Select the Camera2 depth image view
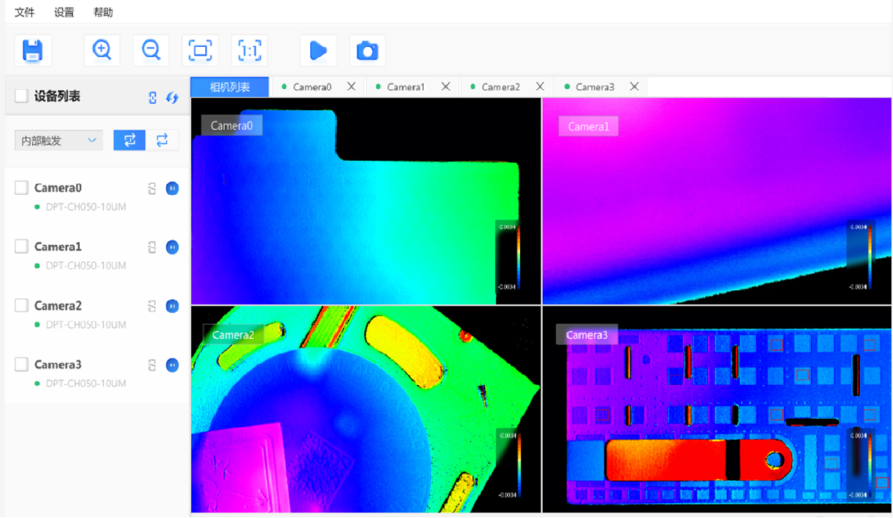This screenshot has width=893, height=518. 366,409
